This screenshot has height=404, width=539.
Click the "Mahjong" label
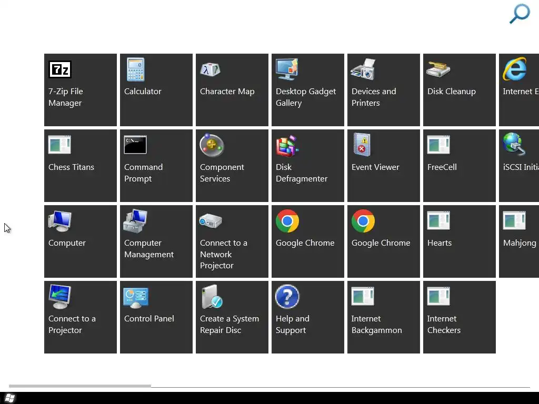pyautogui.click(x=520, y=243)
